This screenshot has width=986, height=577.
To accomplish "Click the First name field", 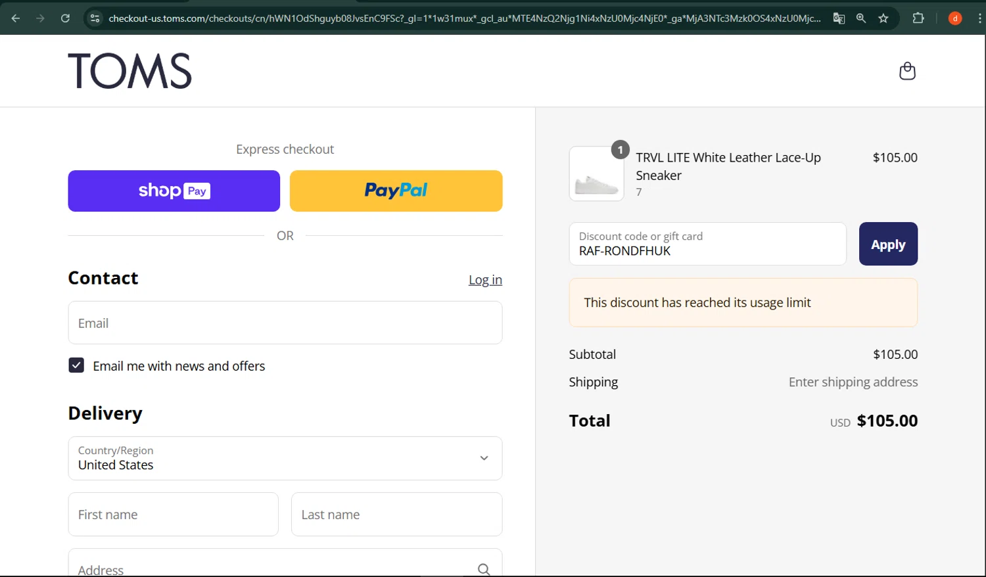I will tap(174, 514).
